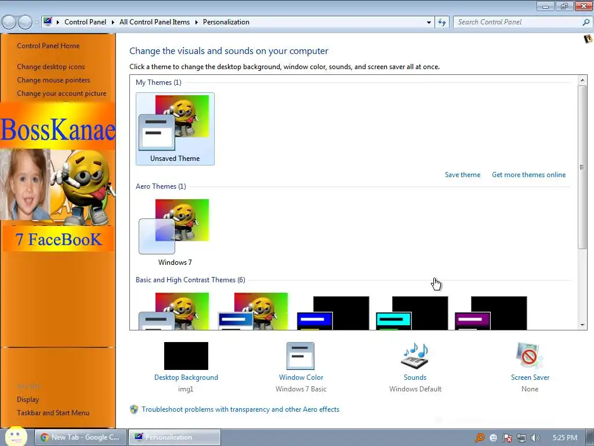Open Change mouse pointers
Screen dimensions: 594x446
[53, 80]
